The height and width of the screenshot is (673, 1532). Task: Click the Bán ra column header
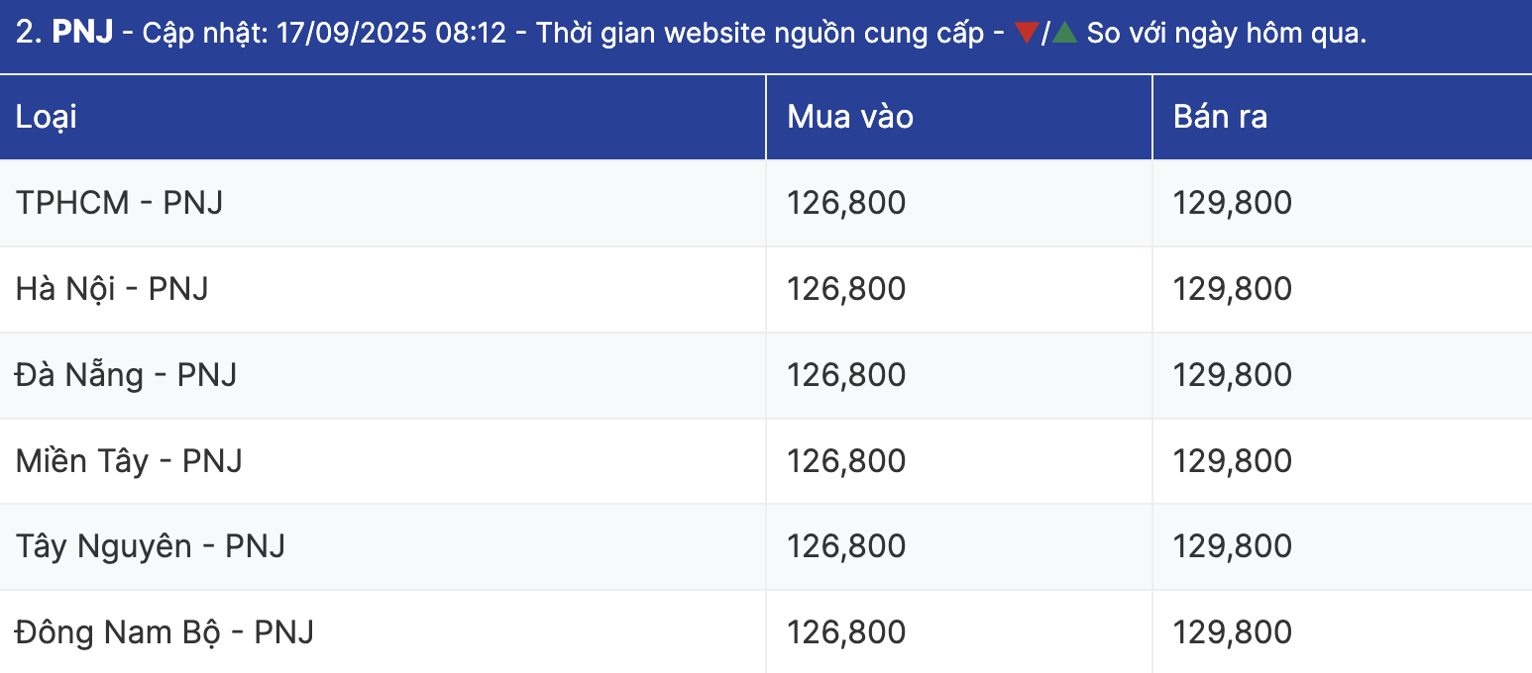click(1220, 117)
